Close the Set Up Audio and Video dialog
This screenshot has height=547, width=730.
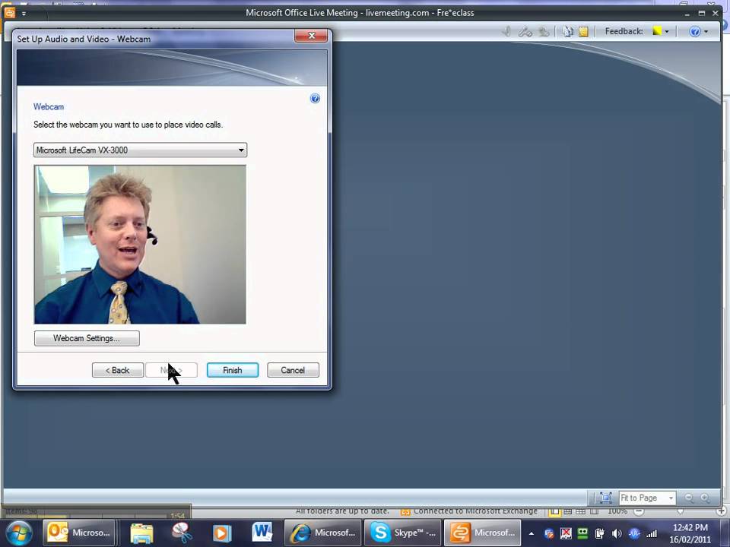(311, 36)
